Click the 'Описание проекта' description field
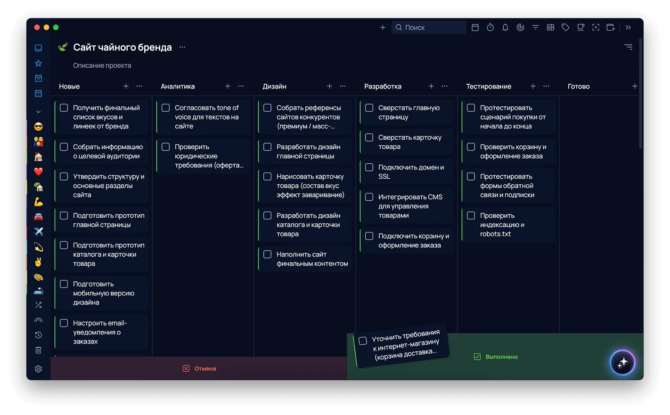The height and width of the screenshot is (415, 670). pyautogui.click(x=102, y=65)
